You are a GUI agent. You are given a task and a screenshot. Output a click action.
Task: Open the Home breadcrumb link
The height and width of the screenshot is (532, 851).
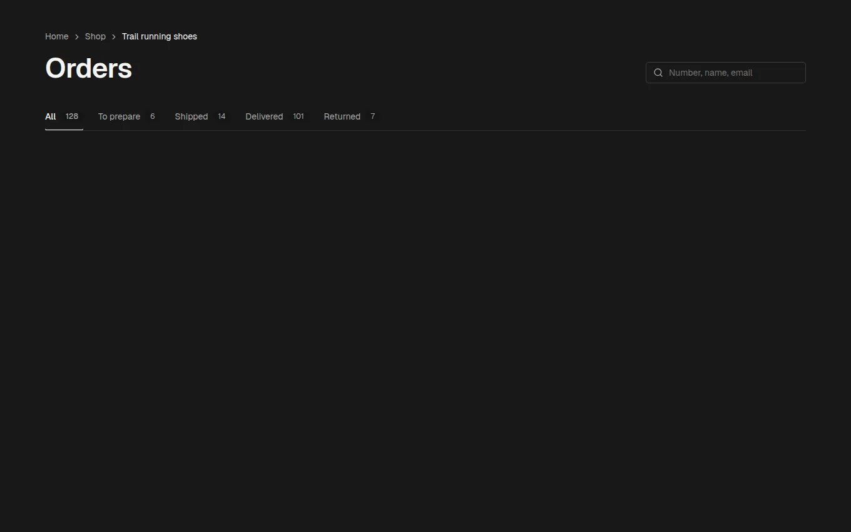tap(57, 36)
